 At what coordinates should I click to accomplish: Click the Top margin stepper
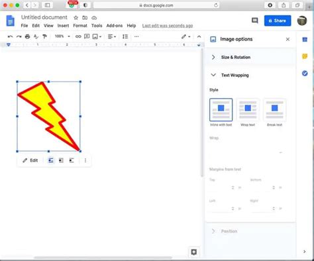pos(233,187)
